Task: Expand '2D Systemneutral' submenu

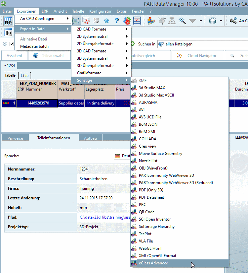Action: 101,36
